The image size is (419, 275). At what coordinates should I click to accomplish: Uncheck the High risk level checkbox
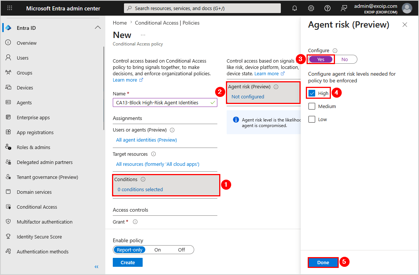[x=312, y=93]
